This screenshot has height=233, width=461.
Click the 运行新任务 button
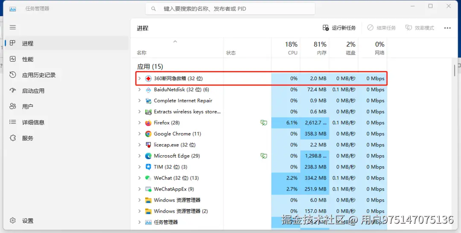339,28
